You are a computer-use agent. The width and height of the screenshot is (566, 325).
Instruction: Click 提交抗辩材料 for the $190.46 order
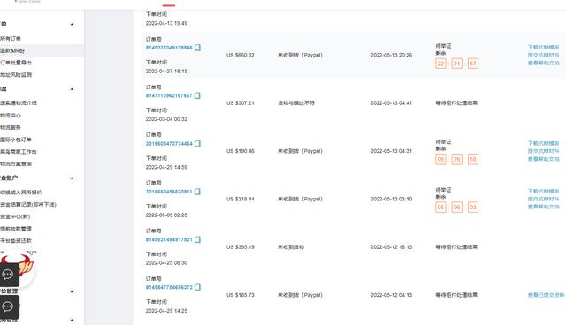pos(543,151)
